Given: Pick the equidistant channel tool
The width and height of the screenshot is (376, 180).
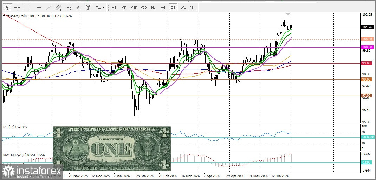Looking at the screenshot, I should click(x=59, y=7).
